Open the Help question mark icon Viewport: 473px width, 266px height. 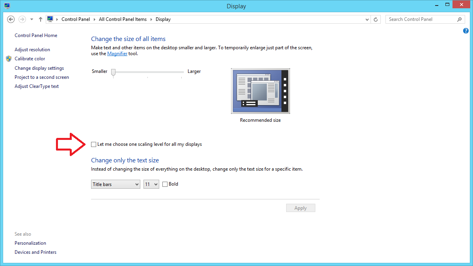[466, 31]
